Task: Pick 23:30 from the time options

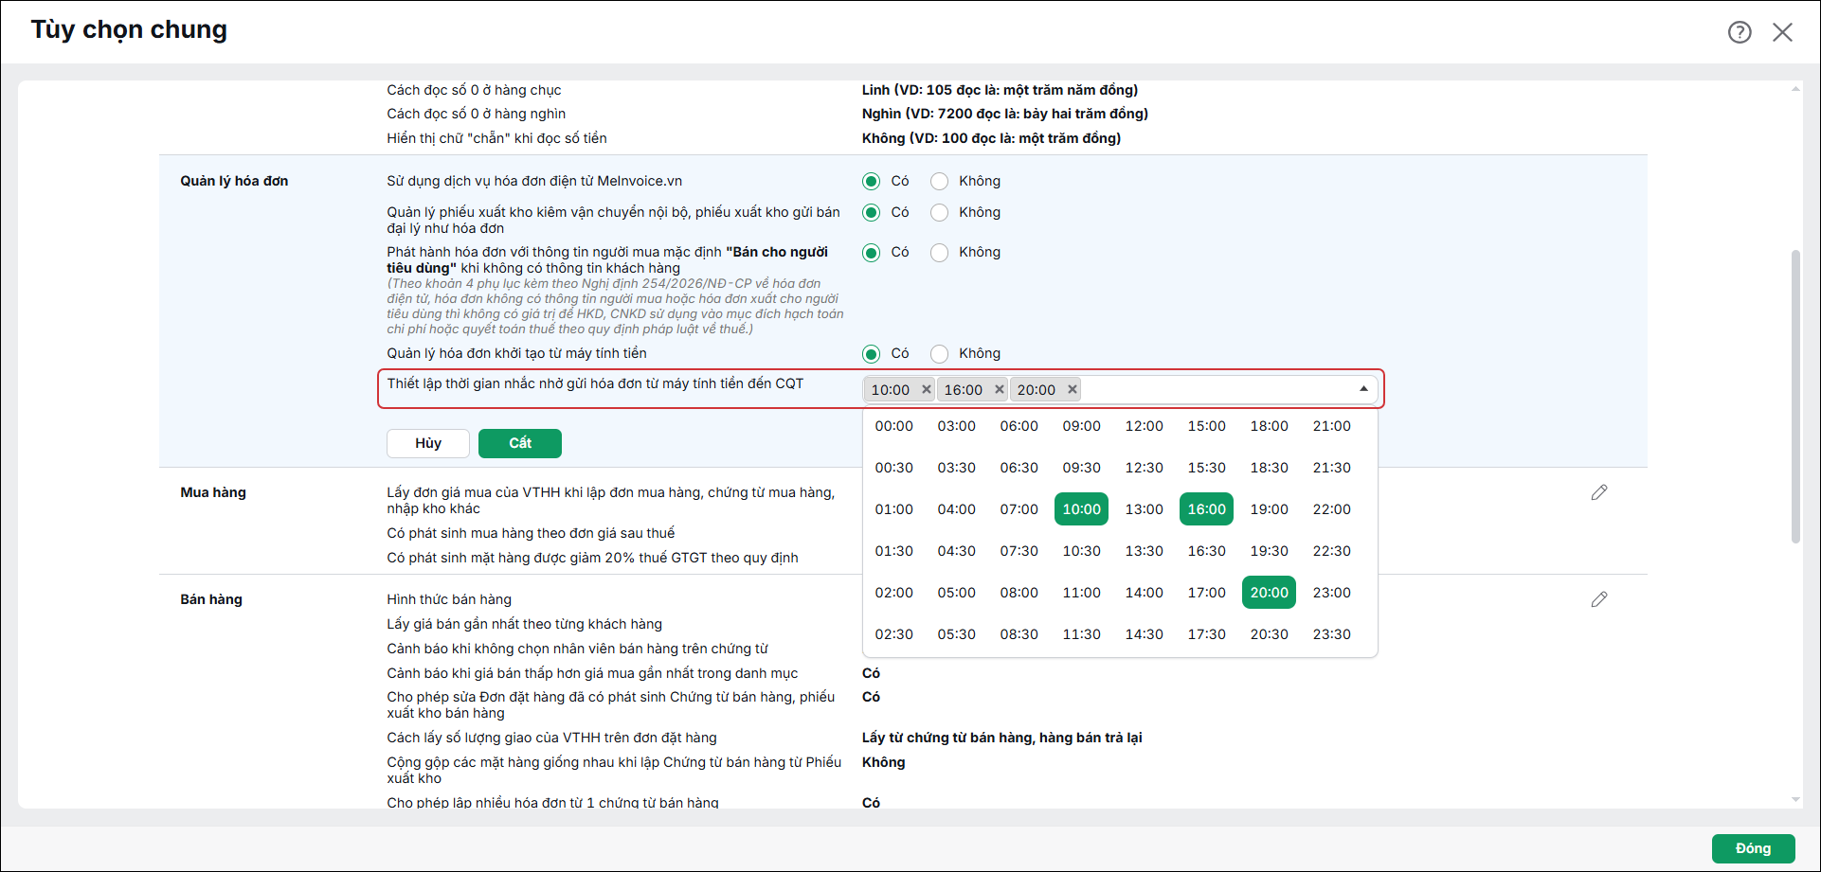Action: pos(1332,634)
